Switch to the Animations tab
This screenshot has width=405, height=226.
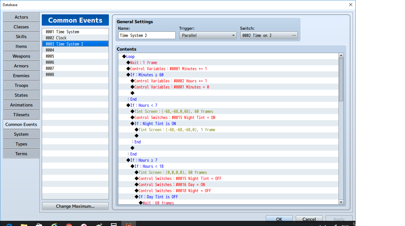(21, 105)
